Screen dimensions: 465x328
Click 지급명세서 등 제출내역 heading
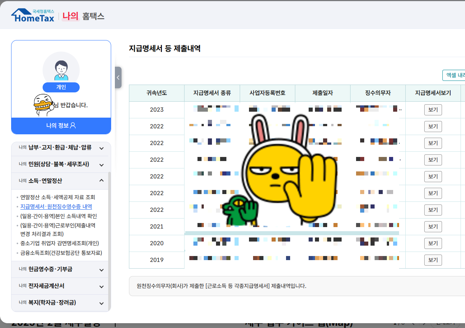point(165,48)
